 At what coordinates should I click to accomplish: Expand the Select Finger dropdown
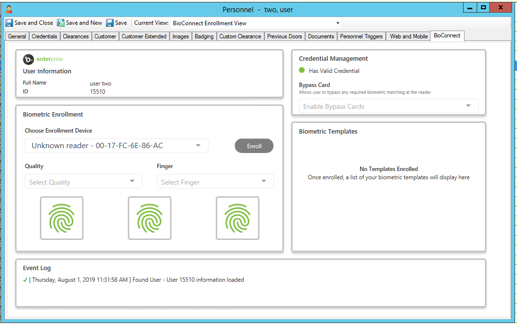tap(215, 182)
